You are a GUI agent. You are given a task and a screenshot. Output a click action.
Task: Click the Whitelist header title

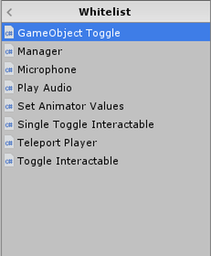click(105, 12)
